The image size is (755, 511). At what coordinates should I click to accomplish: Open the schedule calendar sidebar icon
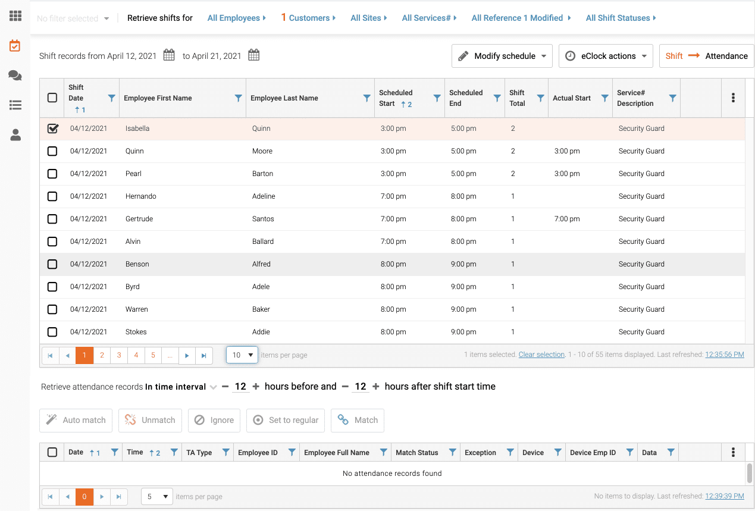coord(15,46)
